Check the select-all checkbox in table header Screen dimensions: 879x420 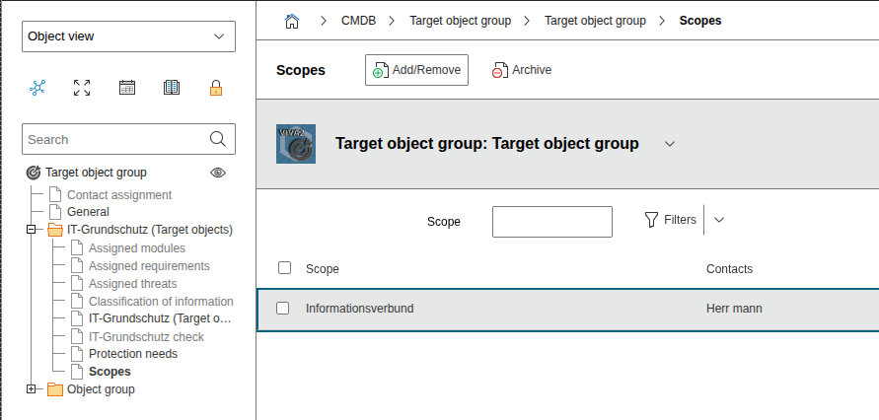coord(285,268)
